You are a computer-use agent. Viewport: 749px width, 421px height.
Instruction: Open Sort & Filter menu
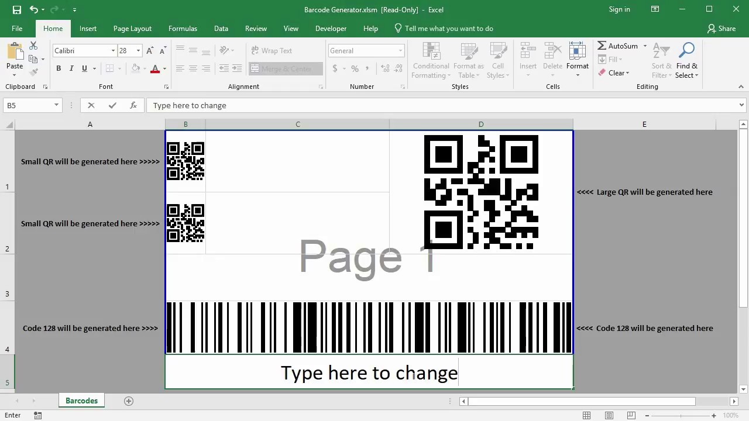(x=662, y=61)
